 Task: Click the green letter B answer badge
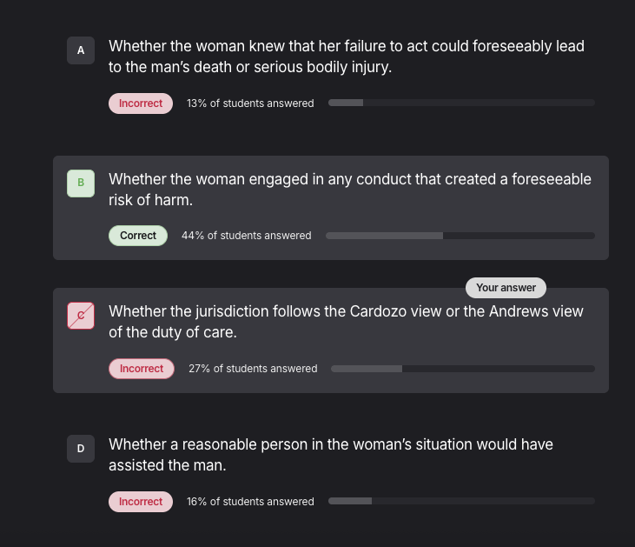click(x=81, y=183)
